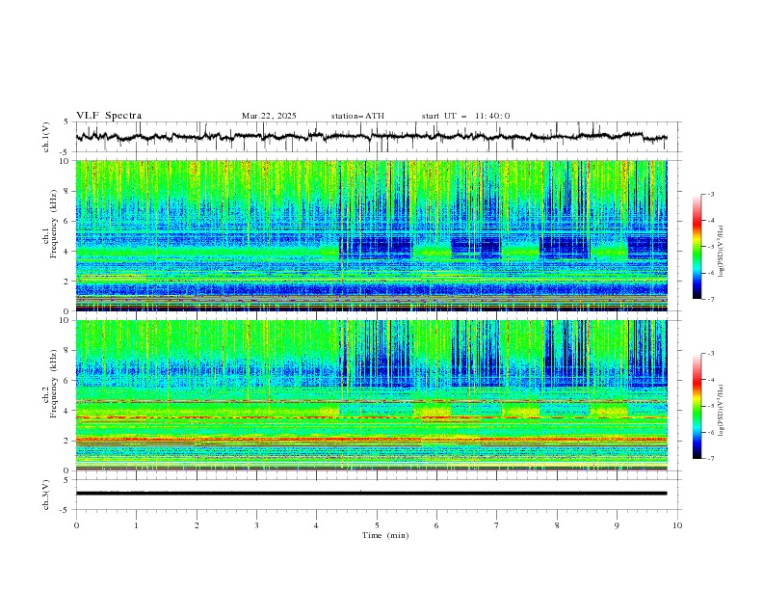Click the 'VLF Spectra' title text
This screenshot has height=590, width=763.
click(109, 116)
